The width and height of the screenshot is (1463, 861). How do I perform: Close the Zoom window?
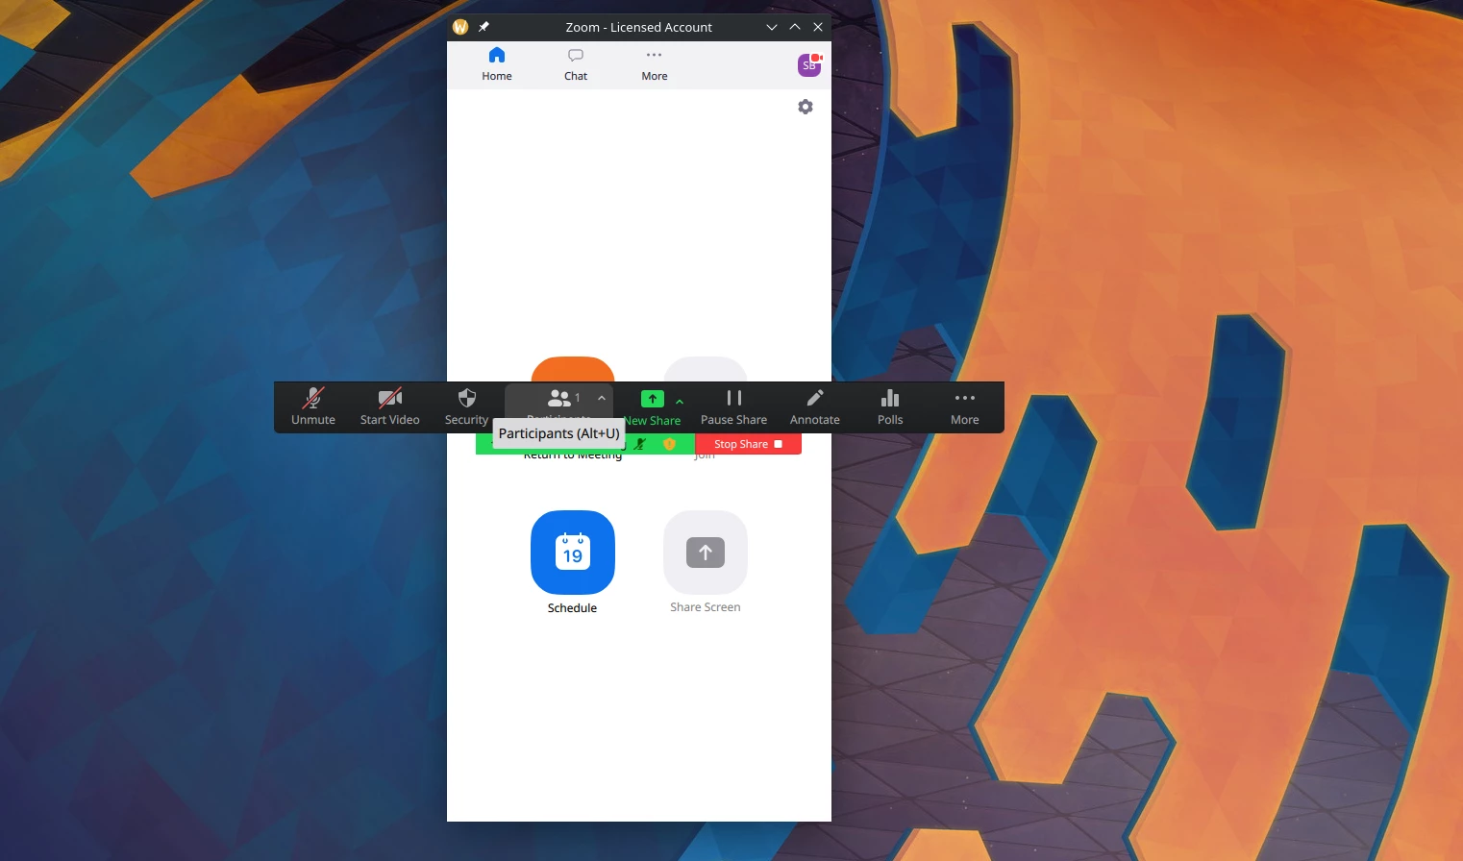tap(818, 27)
